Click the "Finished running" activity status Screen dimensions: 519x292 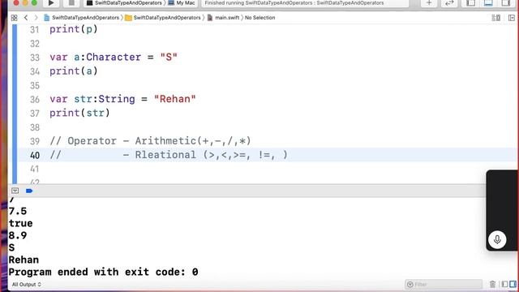(294, 3)
